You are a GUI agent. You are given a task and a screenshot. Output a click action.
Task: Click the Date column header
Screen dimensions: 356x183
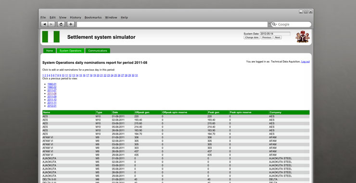click(123, 112)
